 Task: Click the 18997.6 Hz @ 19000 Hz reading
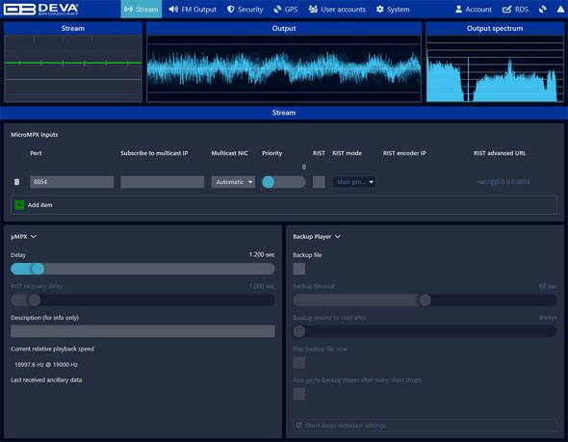pos(46,364)
